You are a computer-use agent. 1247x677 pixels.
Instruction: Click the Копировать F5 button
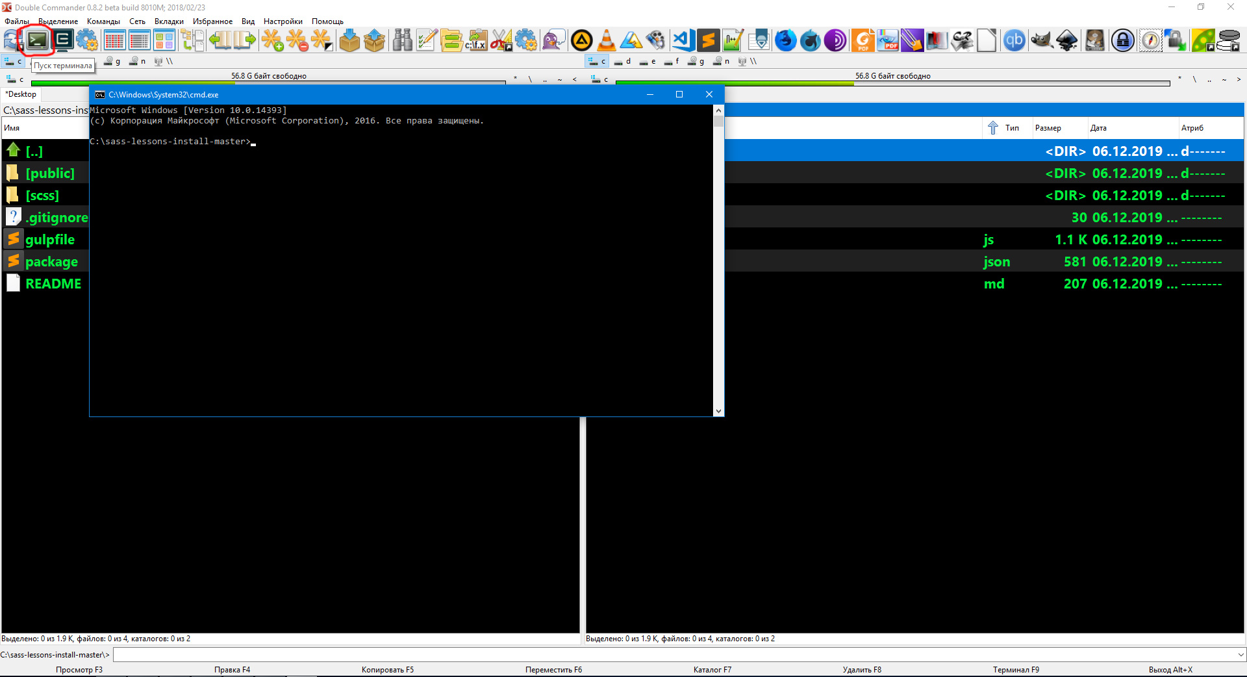[387, 669]
